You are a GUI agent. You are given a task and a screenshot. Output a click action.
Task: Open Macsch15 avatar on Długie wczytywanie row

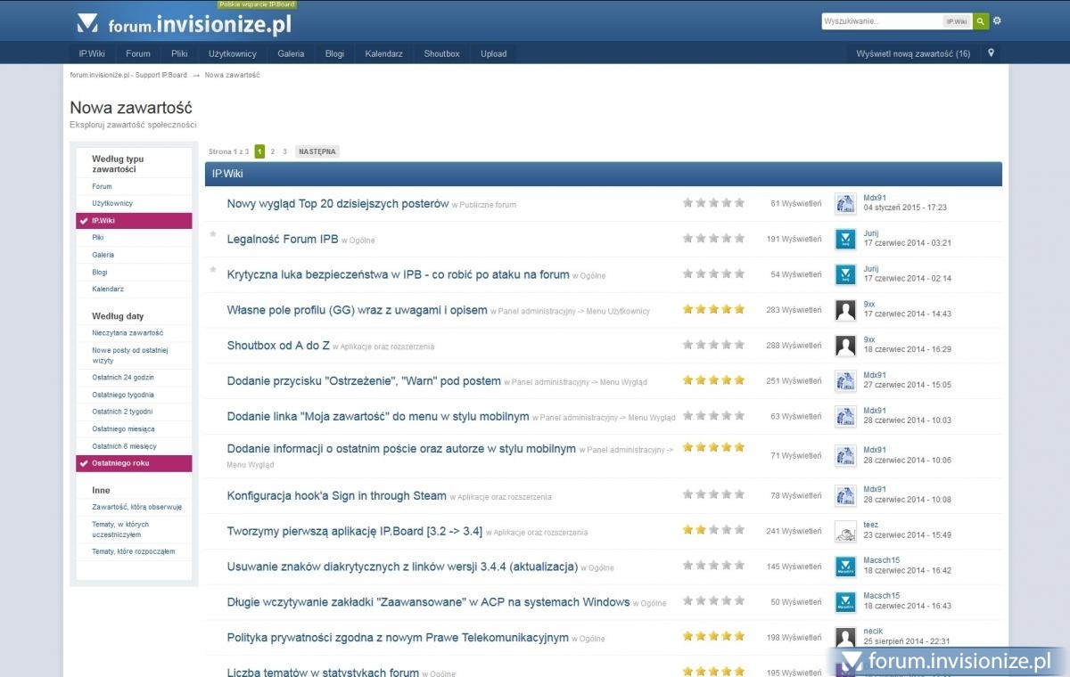click(x=845, y=602)
